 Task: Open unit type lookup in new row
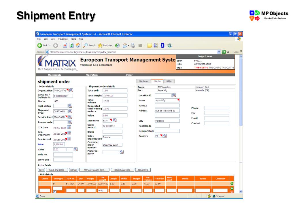point(54,192)
